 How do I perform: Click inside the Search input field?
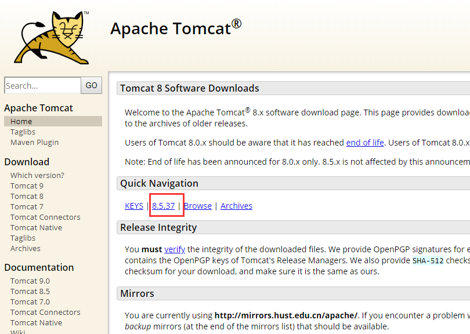point(42,85)
